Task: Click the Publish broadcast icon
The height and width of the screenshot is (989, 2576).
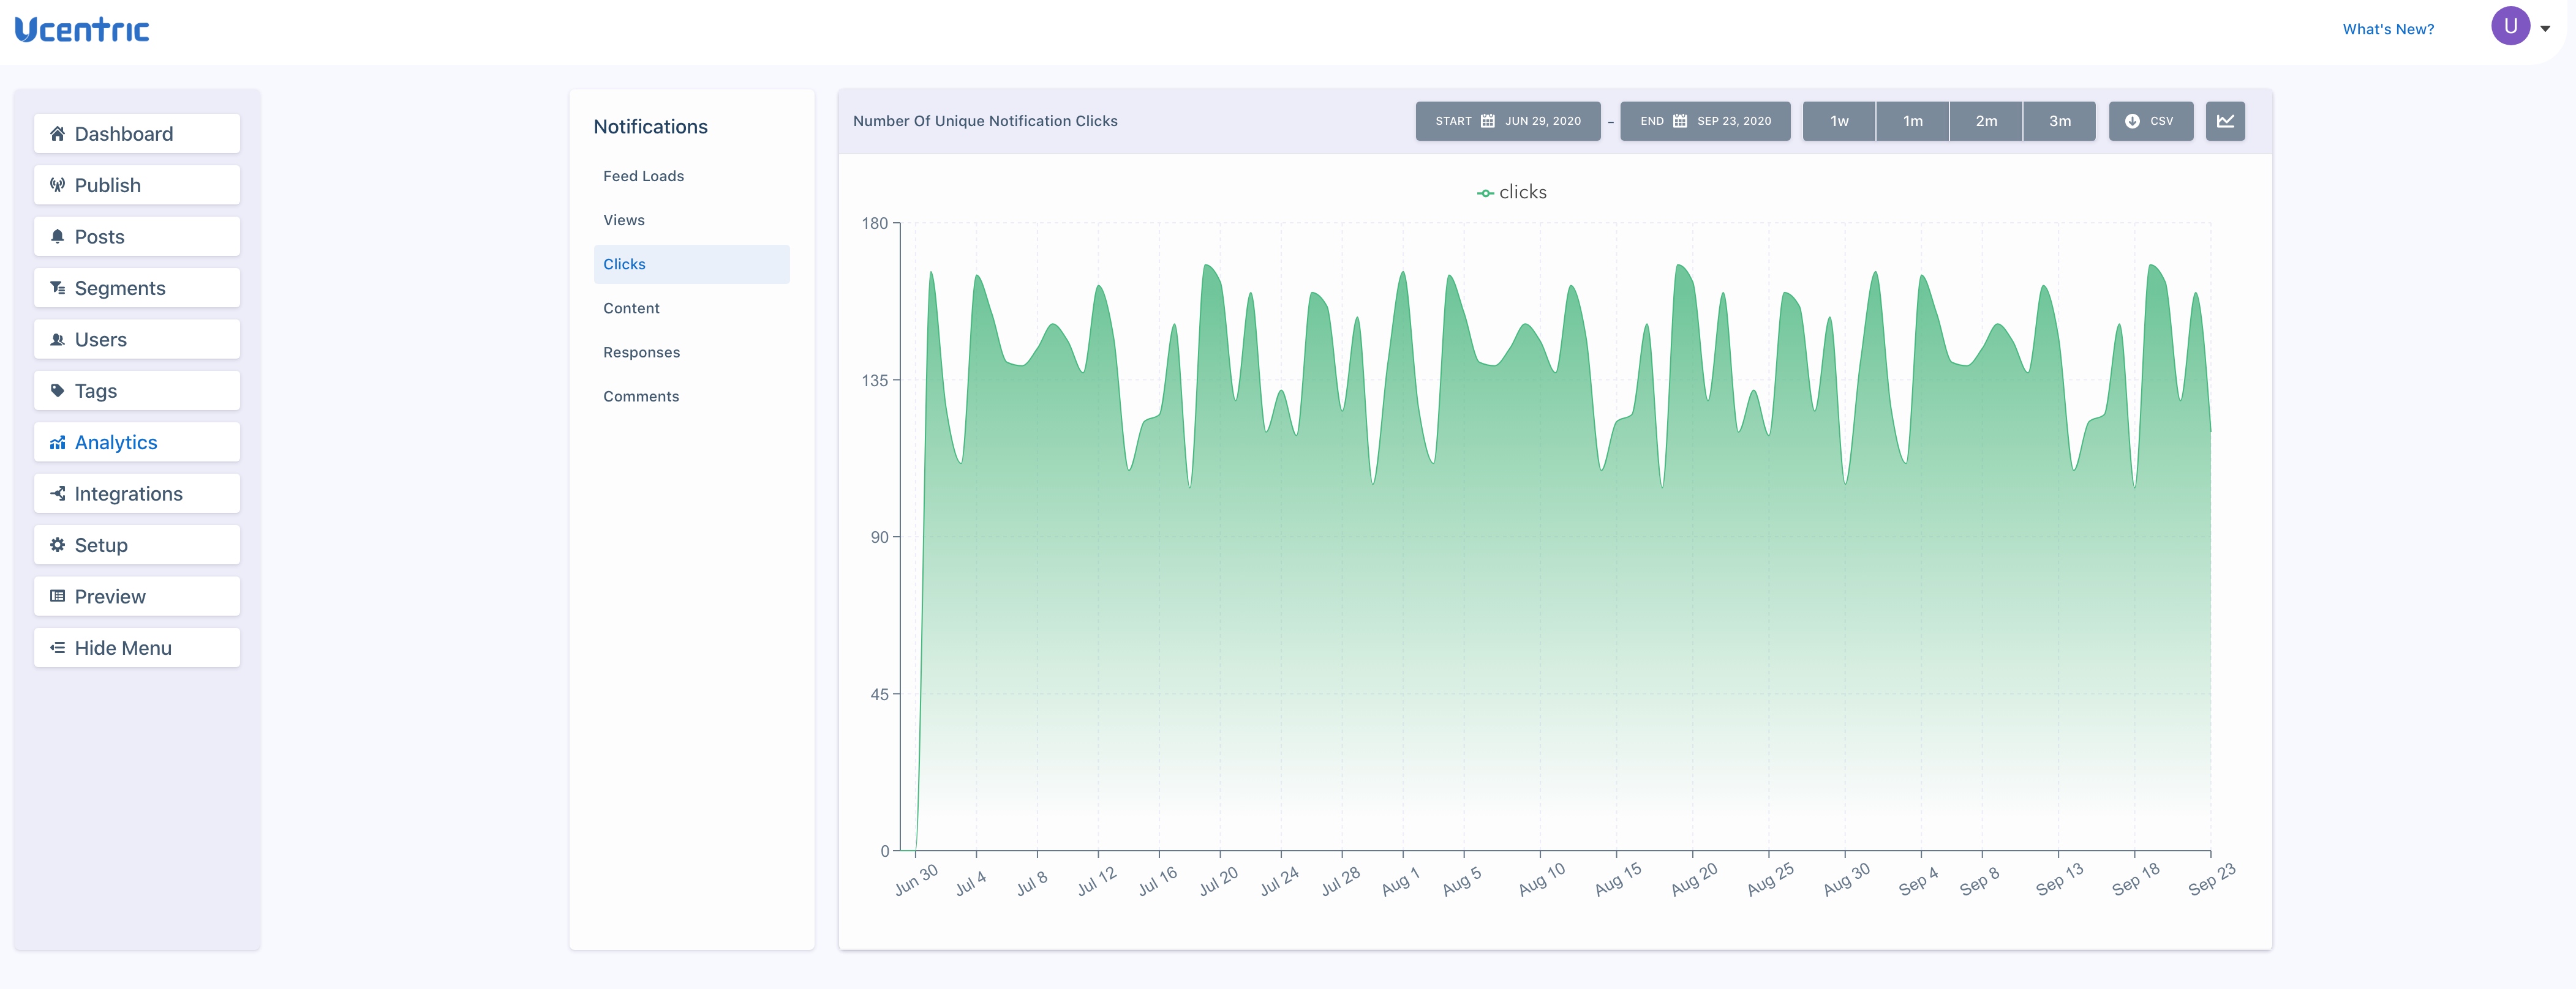Action: coord(57,185)
